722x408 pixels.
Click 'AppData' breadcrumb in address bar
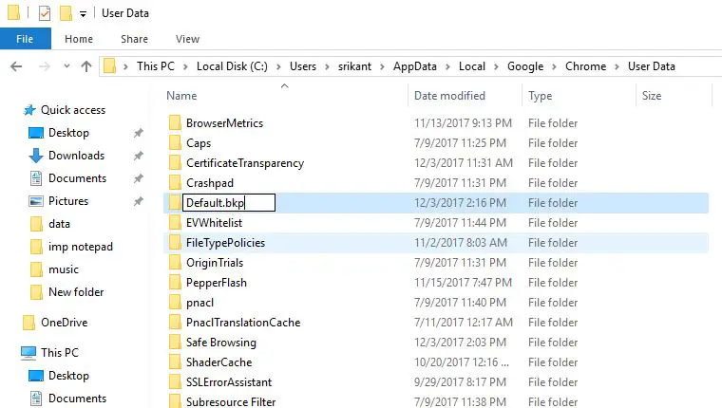pyautogui.click(x=415, y=66)
